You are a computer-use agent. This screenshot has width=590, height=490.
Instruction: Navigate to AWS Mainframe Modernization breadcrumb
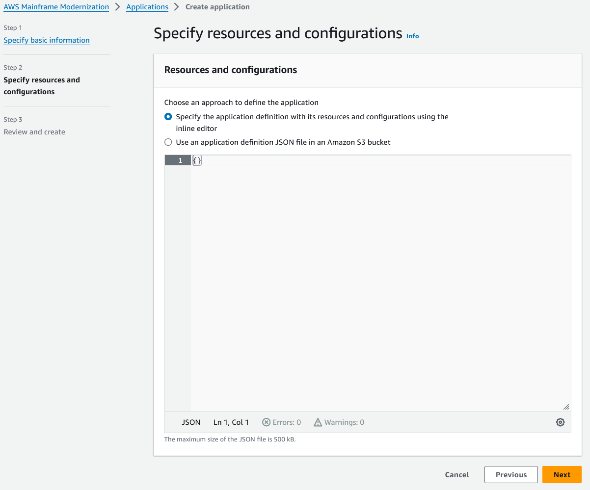[55, 7]
